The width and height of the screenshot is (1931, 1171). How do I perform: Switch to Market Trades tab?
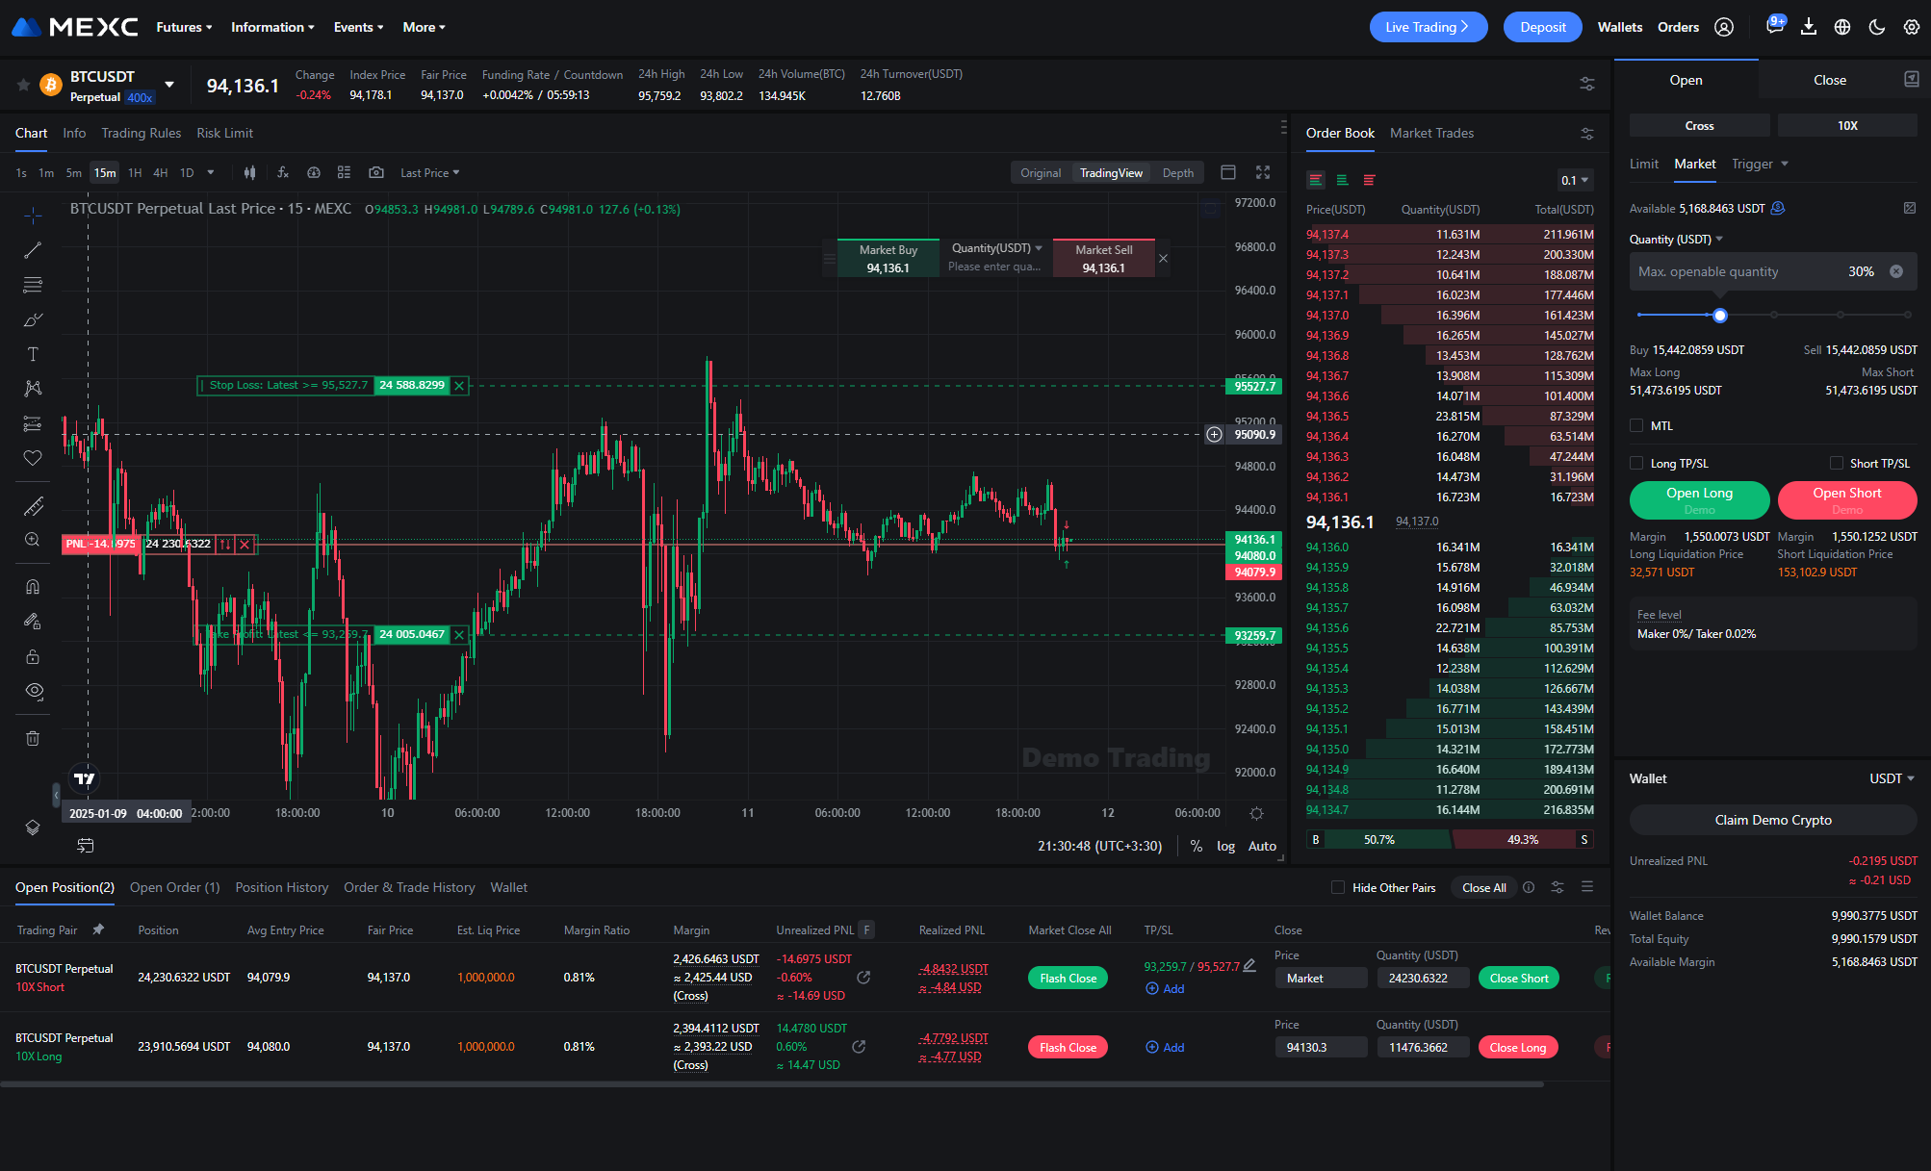click(x=1431, y=133)
